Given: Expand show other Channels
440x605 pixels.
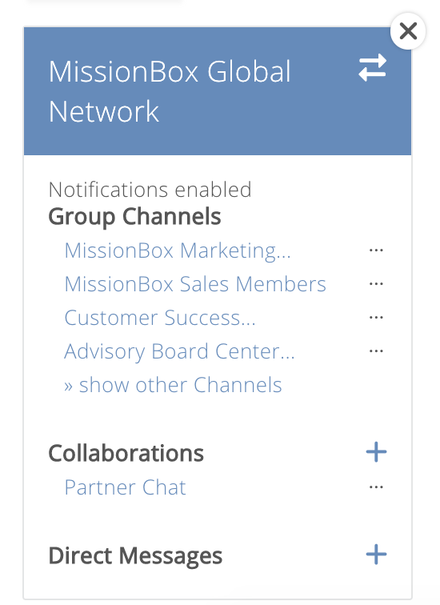Looking at the screenshot, I should 173,385.
